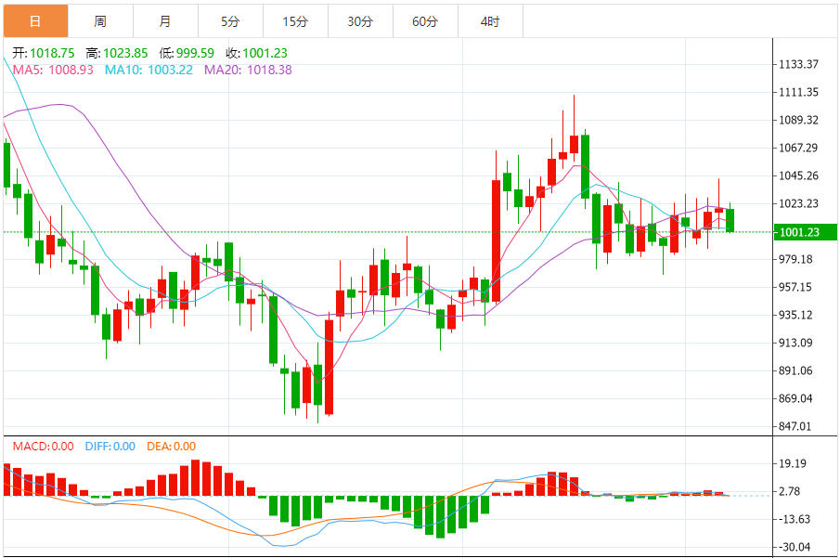The width and height of the screenshot is (840, 558).
Task: Click the DIFF:0.00 indicator label
Action: 110,446
